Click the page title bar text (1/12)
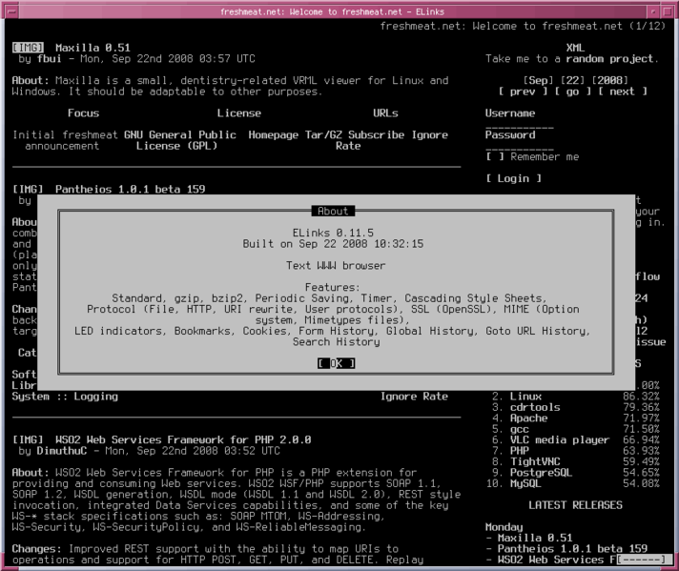Image resolution: width=679 pixels, height=571 pixels. (523, 26)
